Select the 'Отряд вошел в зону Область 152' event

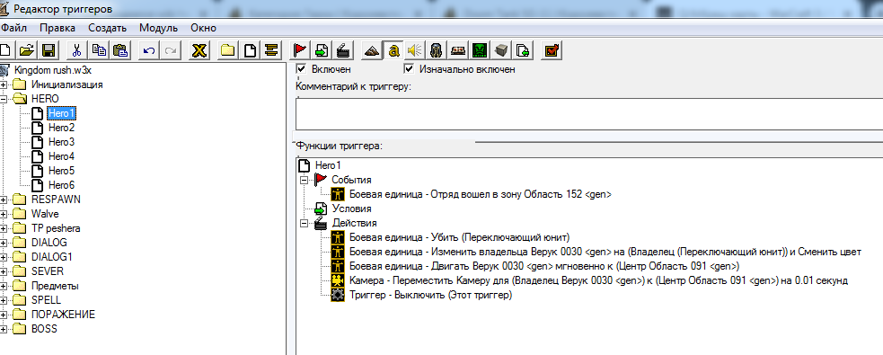click(x=480, y=194)
